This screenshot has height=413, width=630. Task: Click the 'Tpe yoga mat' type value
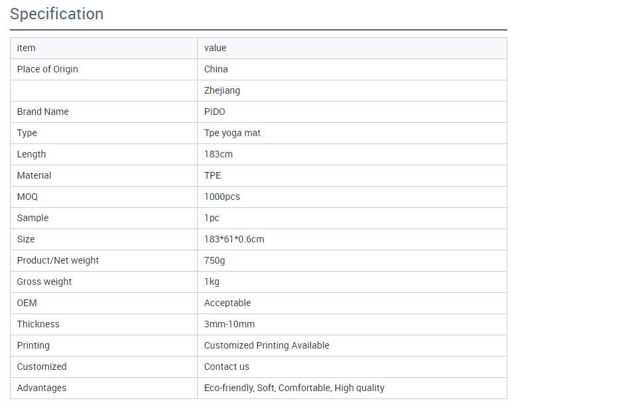tap(232, 133)
